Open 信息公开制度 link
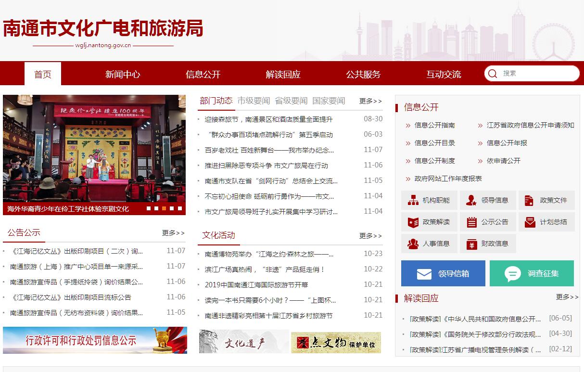This screenshot has height=372, width=584. 435,161
